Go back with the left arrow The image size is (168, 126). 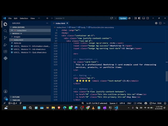48,18
